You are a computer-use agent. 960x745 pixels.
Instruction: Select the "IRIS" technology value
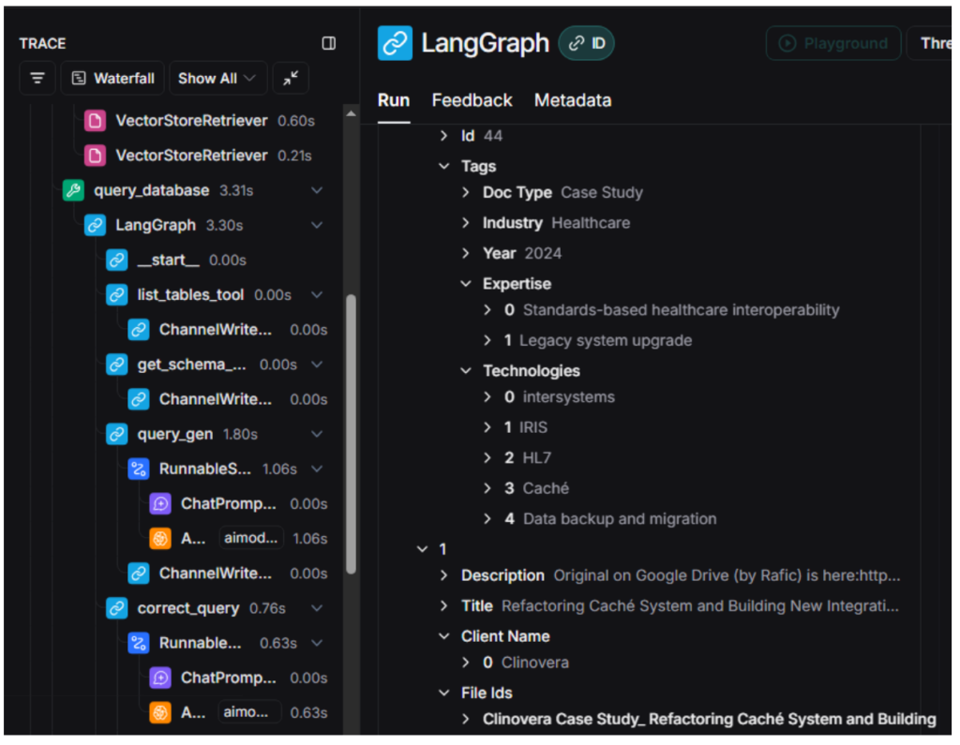(x=533, y=428)
